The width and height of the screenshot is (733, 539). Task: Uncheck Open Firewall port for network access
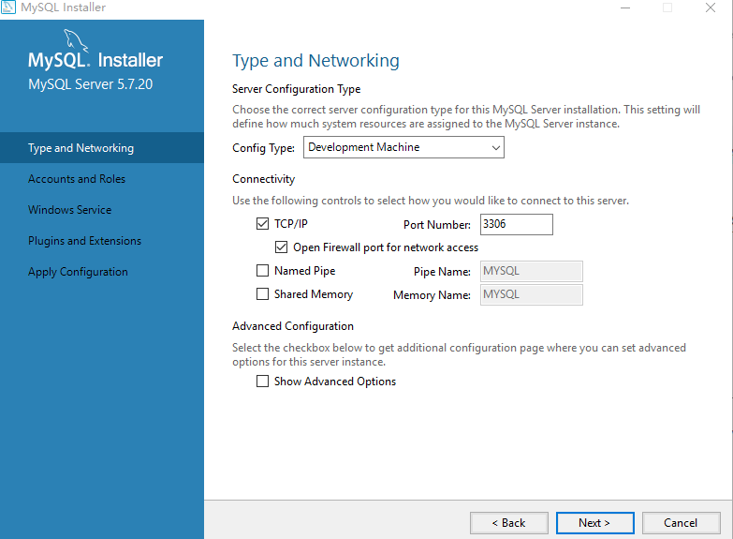(281, 247)
